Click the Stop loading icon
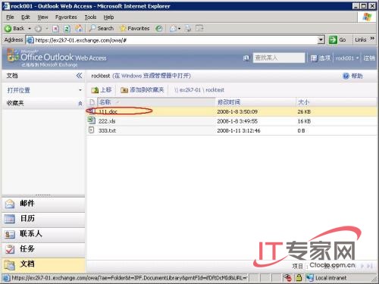Viewport: 379px width, 284px height. (x=55, y=29)
